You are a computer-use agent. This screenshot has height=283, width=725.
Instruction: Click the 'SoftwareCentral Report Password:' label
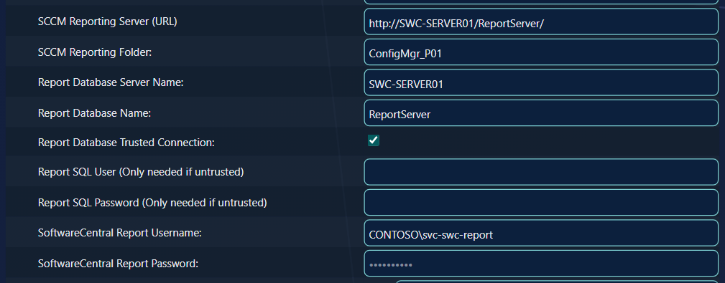click(x=118, y=264)
